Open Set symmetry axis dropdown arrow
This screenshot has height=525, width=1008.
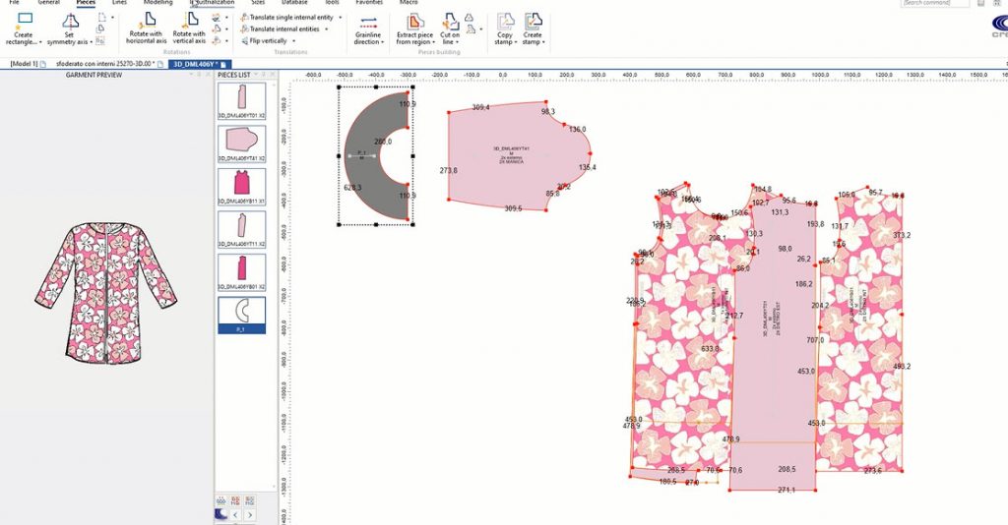(x=92, y=42)
